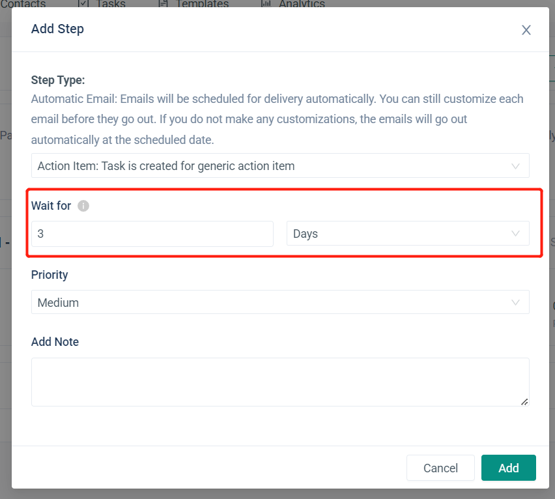Image resolution: width=555 pixels, height=499 pixels.
Task: Open the Medium priority dropdown
Action: click(280, 302)
